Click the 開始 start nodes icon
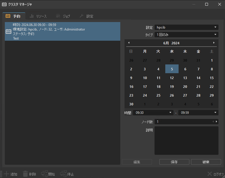225x178 pixels. 44,174
